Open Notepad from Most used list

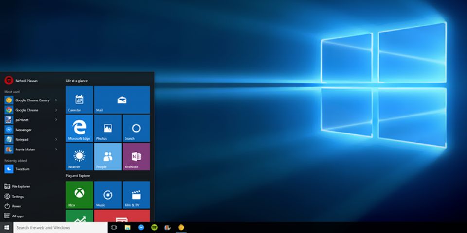point(31,139)
